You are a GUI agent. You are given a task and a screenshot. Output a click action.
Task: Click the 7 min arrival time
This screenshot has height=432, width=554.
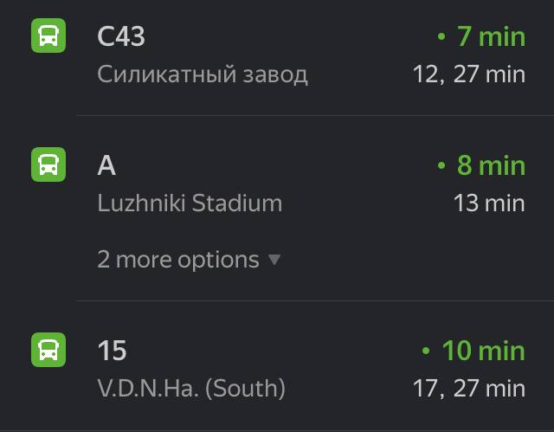click(491, 36)
